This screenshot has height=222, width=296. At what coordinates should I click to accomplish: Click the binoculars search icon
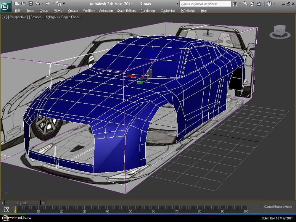tap(235, 4)
